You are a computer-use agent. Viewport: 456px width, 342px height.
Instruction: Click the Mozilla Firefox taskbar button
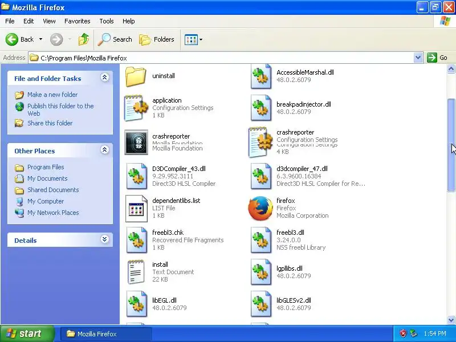tap(105, 334)
